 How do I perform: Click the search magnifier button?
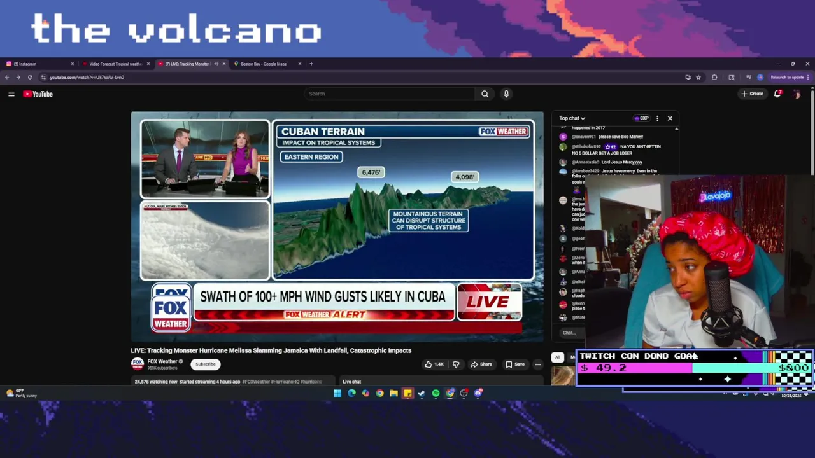[485, 94]
